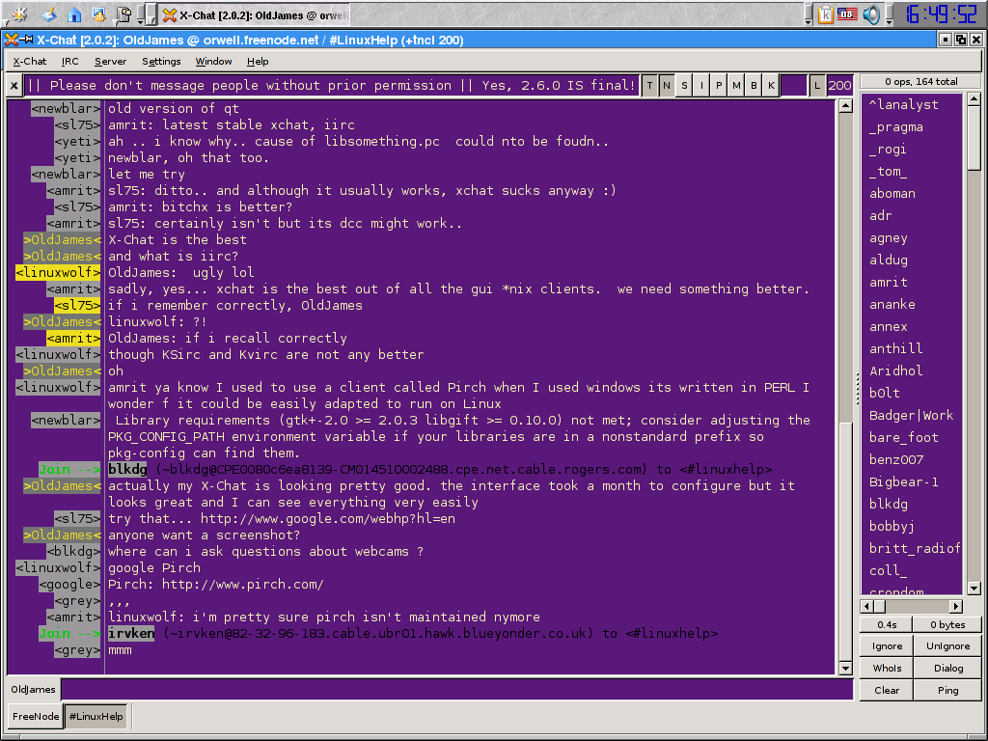
Task: Click the UnIgnore button
Action: [947, 645]
